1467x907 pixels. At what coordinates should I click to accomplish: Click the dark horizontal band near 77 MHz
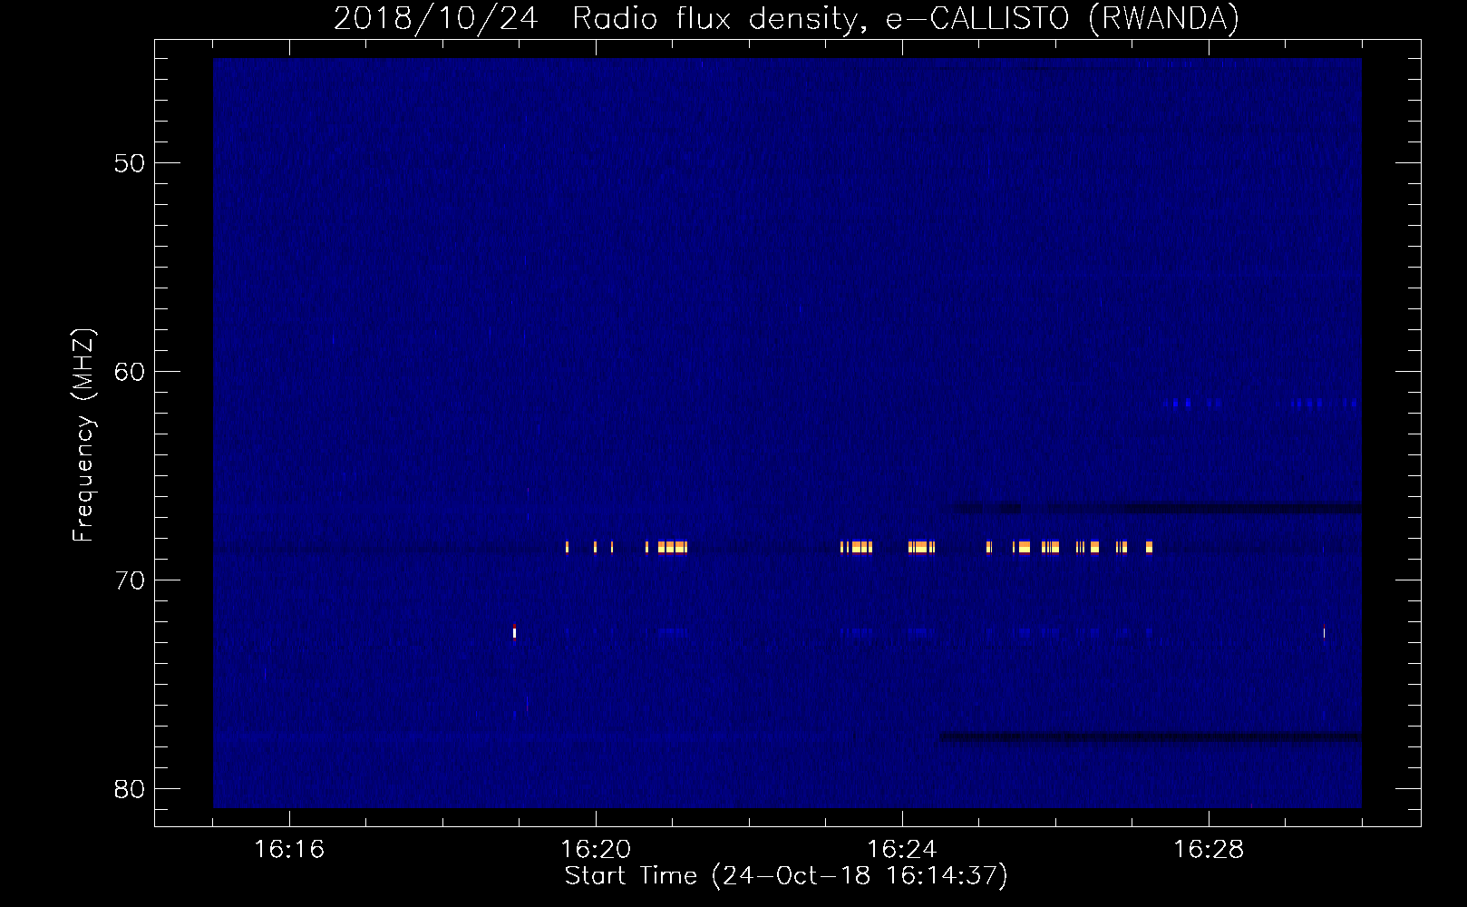coord(1150,736)
